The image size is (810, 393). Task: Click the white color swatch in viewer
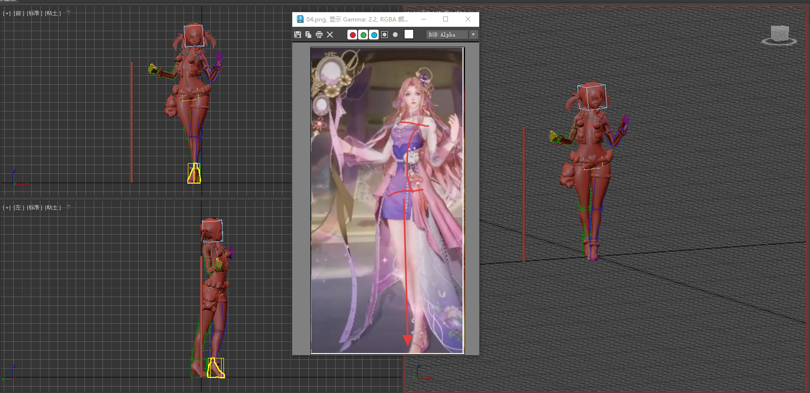(x=409, y=34)
